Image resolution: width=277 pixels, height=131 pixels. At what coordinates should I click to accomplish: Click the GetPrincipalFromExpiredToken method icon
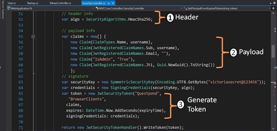click(185, 8)
